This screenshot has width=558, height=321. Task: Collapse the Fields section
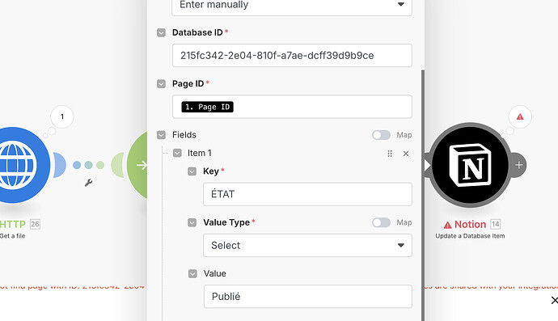(x=161, y=135)
